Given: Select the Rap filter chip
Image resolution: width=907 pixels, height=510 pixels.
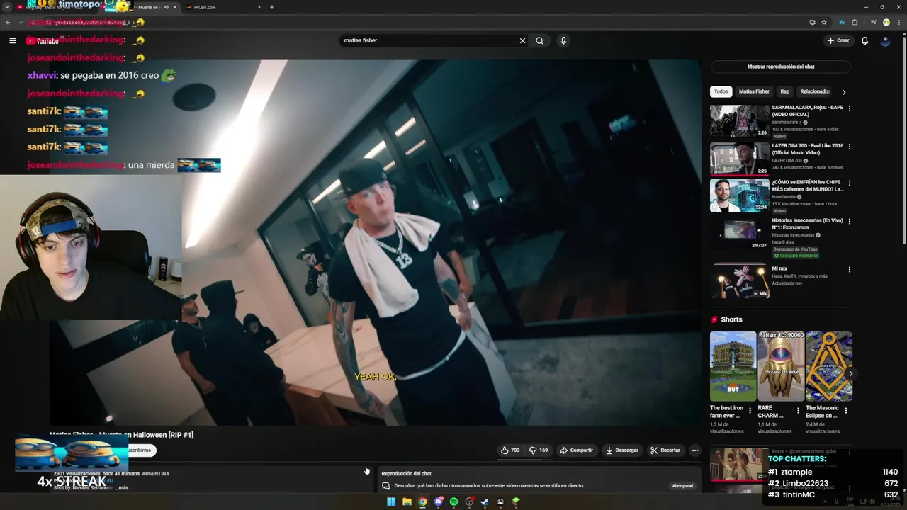Looking at the screenshot, I should [x=784, y=91].
